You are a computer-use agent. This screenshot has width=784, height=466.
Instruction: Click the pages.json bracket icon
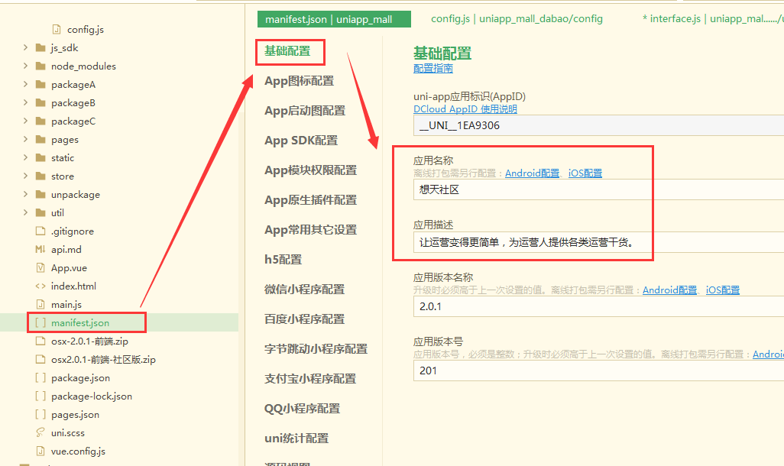click(40, 414)
